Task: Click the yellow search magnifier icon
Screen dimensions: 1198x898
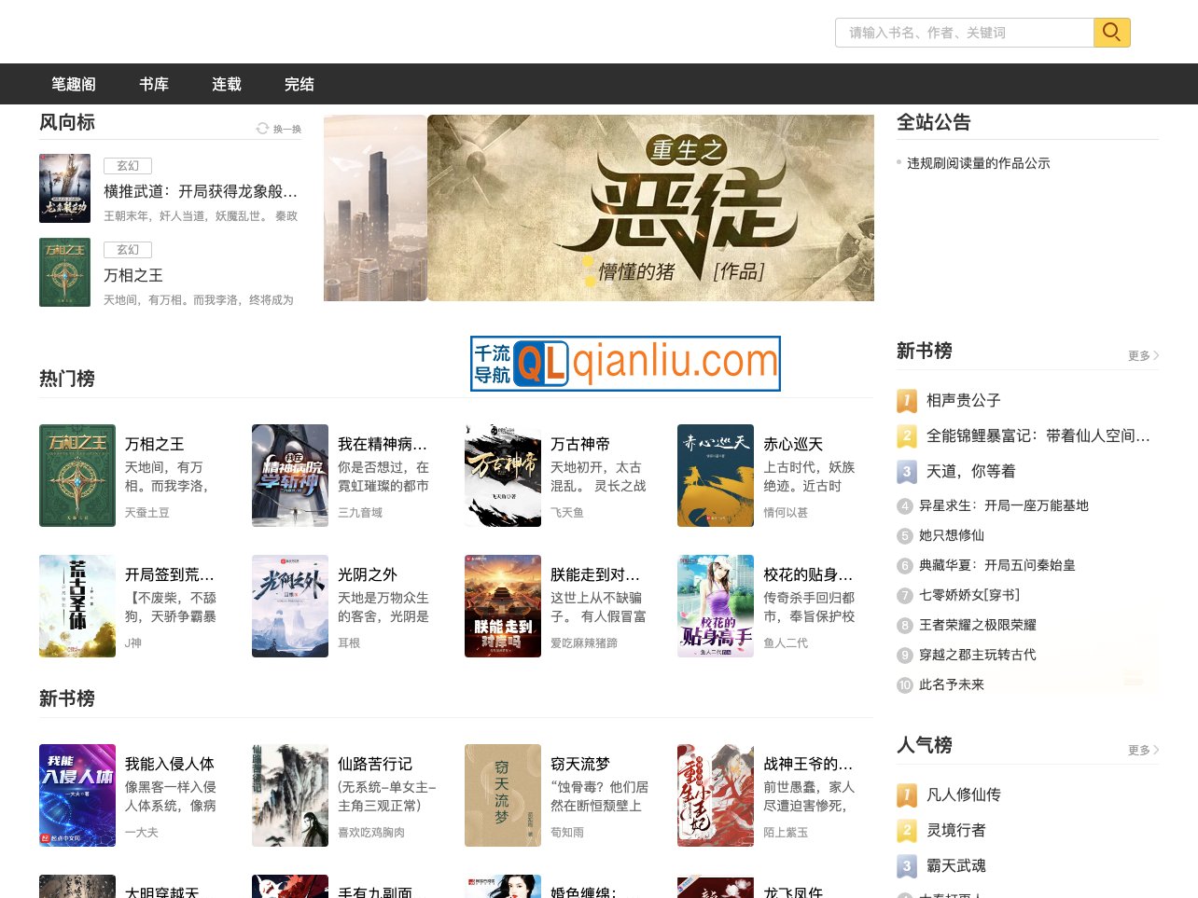Action: click(1111, 32)
